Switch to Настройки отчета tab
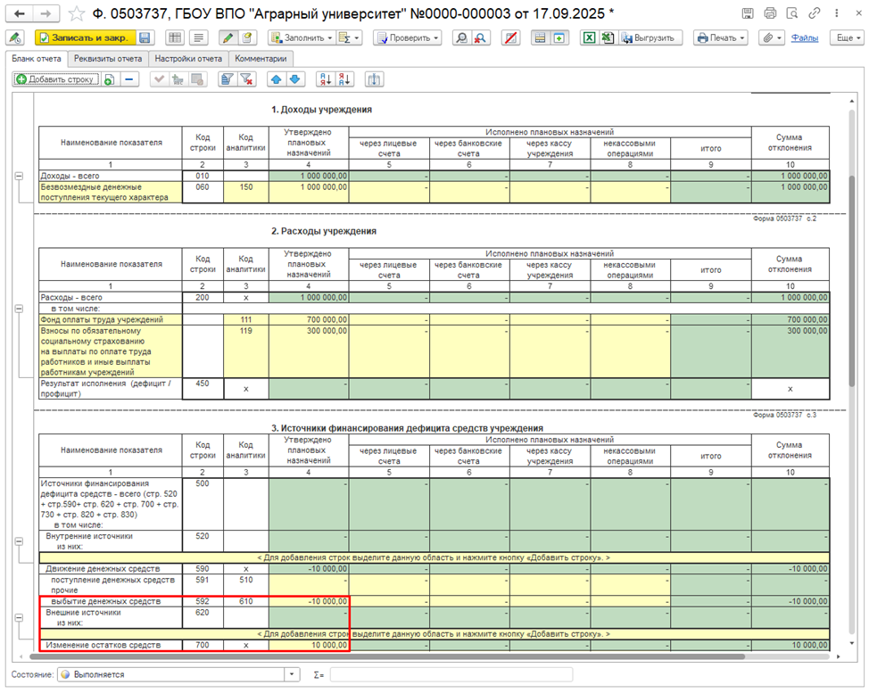Image resolution: width=869 pixels, height=693 pixels. (x=188, y=59)
